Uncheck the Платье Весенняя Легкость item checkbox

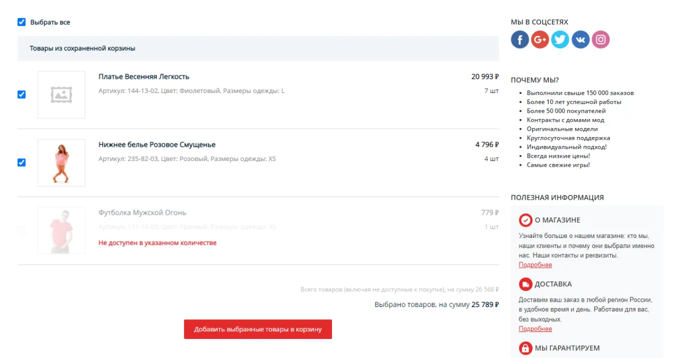[x=22, y=95]
